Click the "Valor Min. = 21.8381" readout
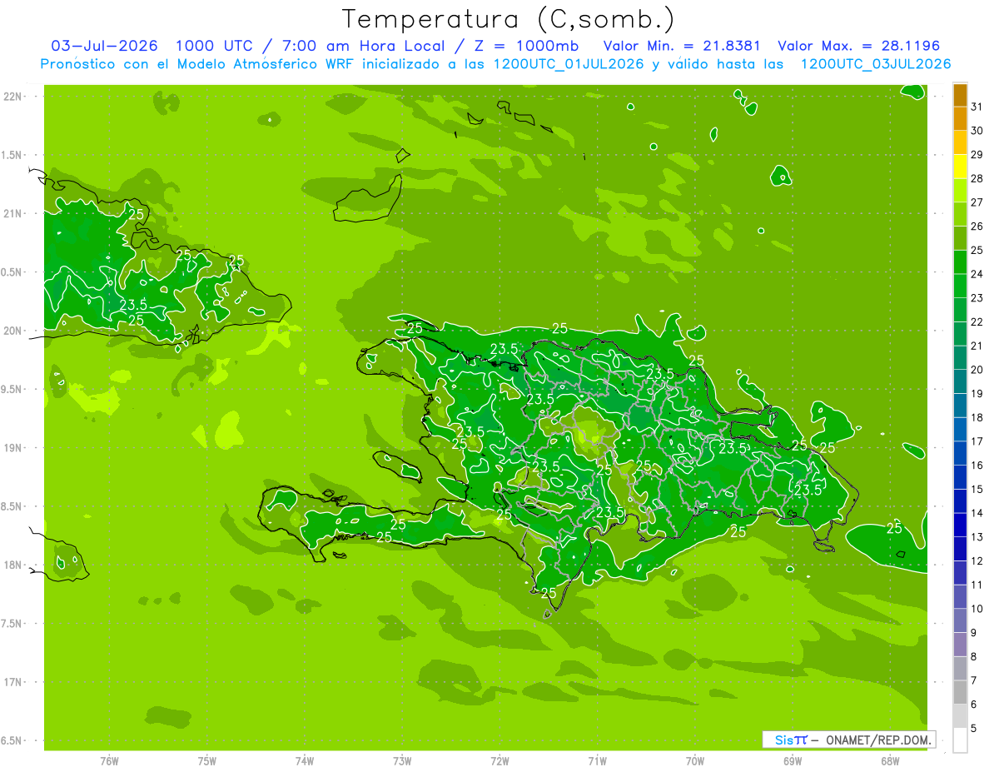The height and width of the screenshot is (772, 999). point(682,46)
